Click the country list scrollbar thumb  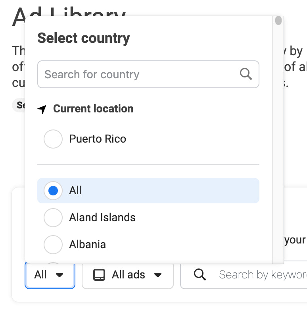[278, 21]
